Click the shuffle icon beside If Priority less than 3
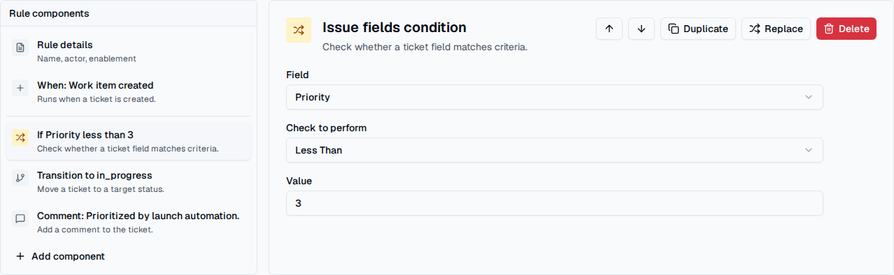 click(x=20, y=137)
